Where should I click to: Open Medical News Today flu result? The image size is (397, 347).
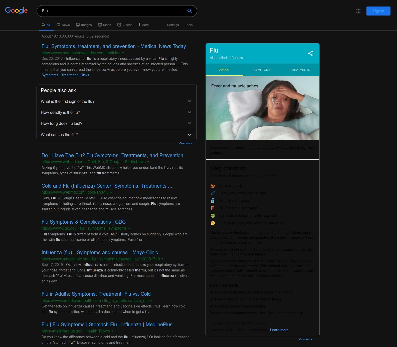[x=114, y=46]
